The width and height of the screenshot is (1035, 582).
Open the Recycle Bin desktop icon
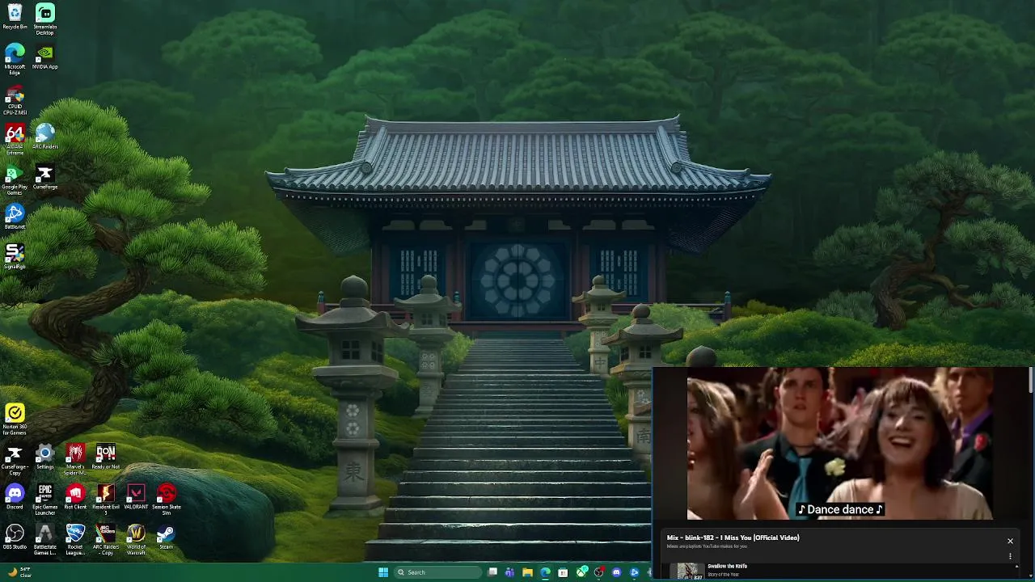pos(15,17)
